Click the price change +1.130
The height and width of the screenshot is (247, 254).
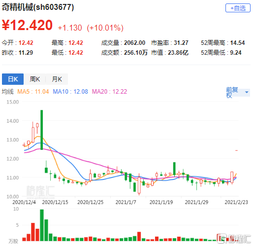click(x=70, y=28)
